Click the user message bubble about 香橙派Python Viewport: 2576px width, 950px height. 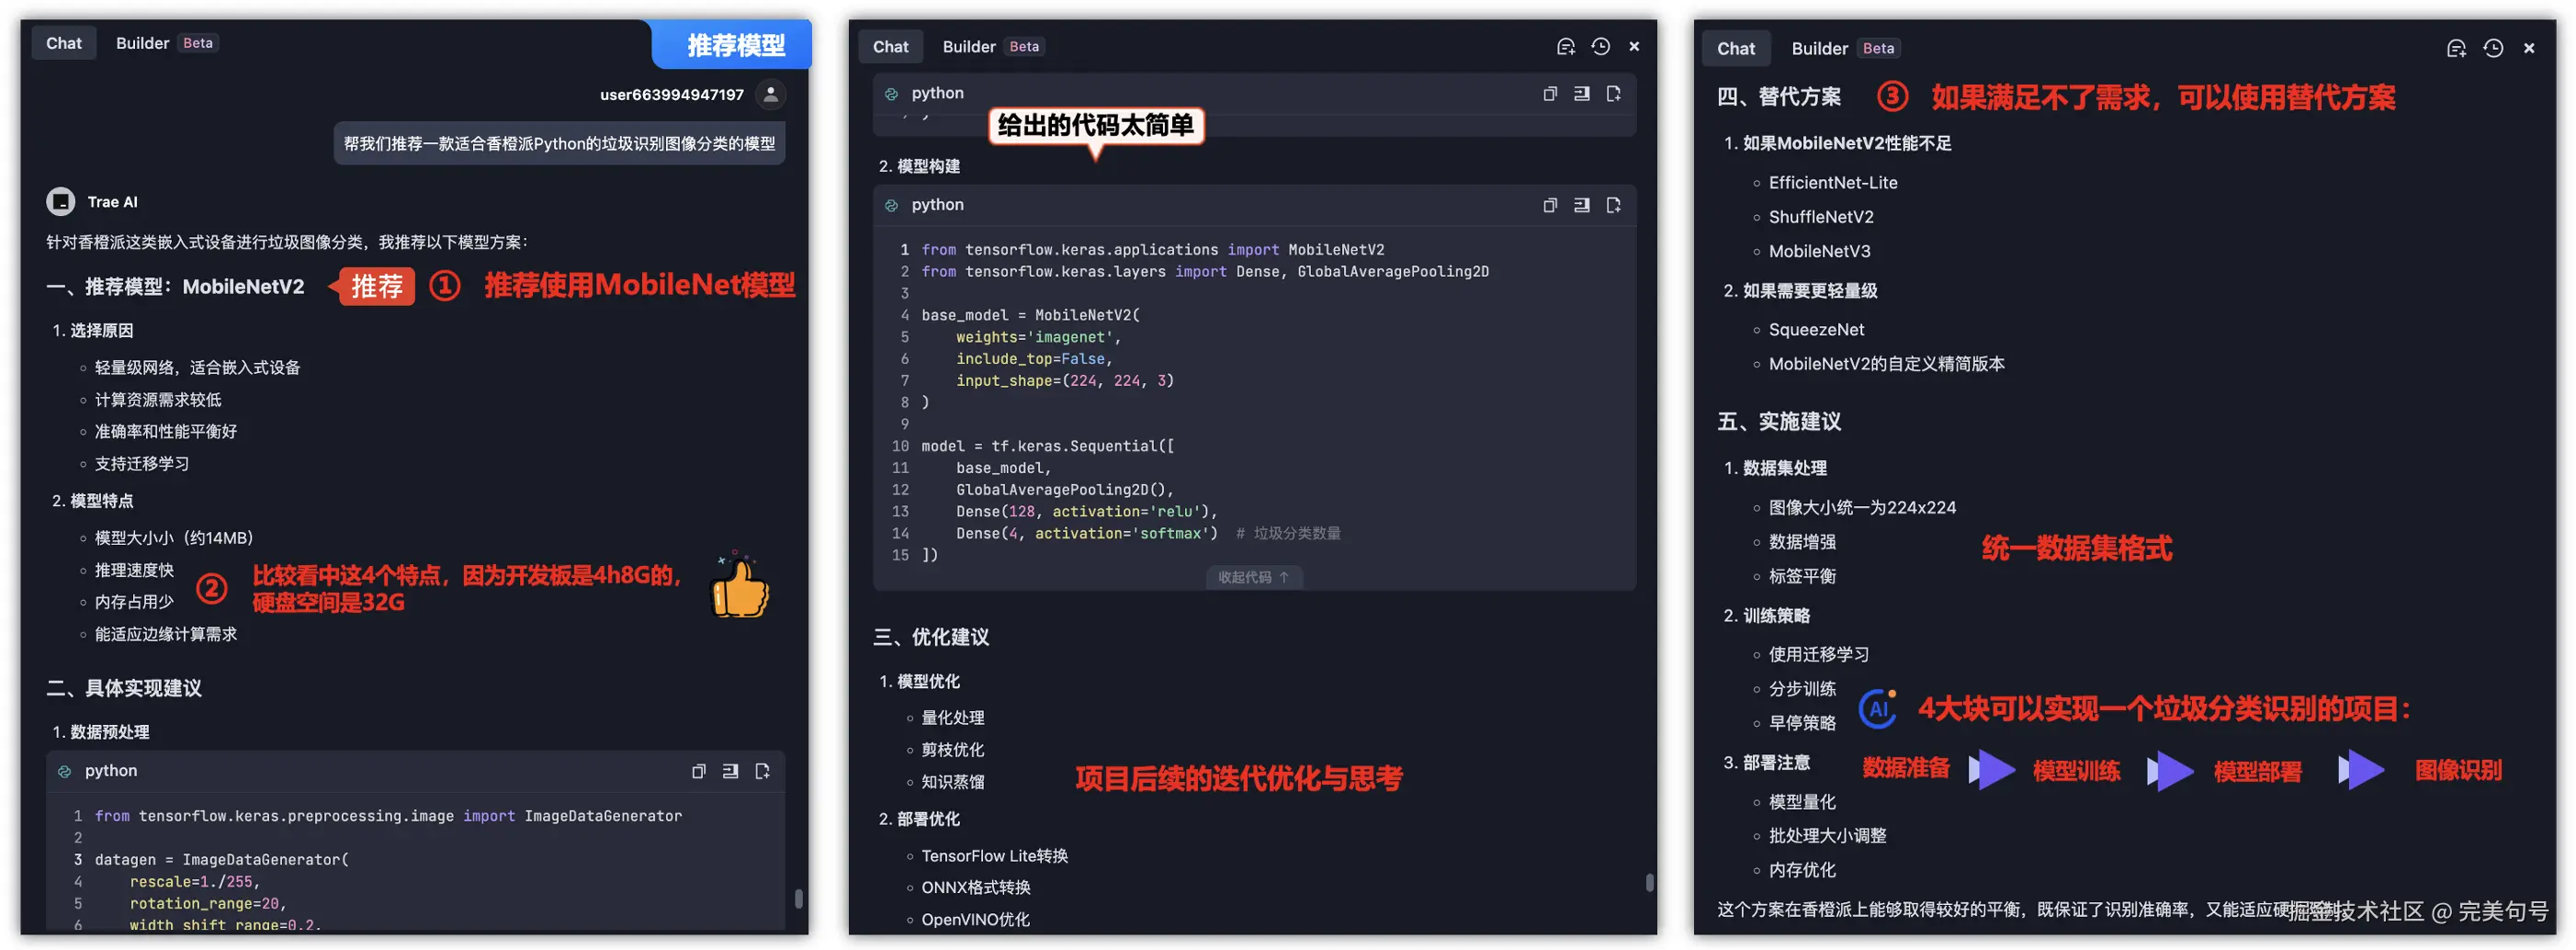click(559, 143)
